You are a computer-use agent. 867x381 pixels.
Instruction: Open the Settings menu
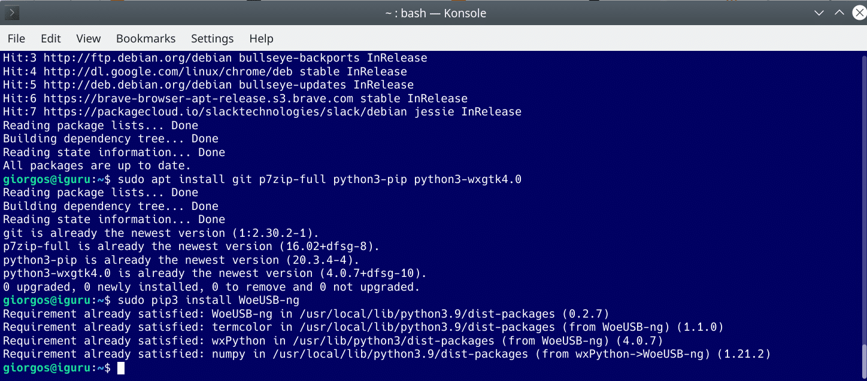click(x=212, y=38)
